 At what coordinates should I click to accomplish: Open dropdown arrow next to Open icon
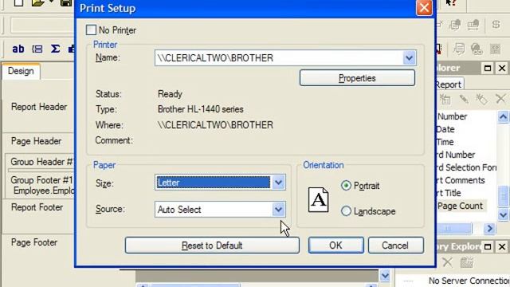(x=51, y=2)
